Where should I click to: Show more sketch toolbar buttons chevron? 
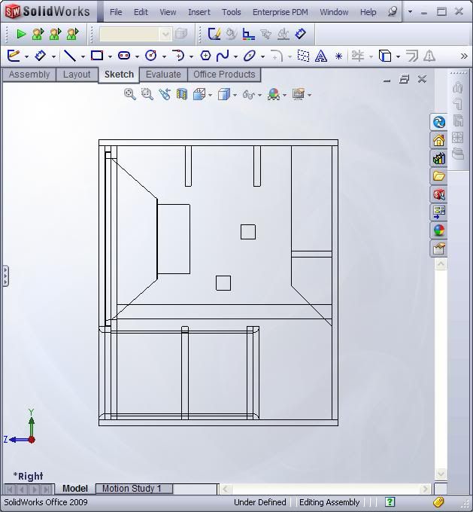464,56
